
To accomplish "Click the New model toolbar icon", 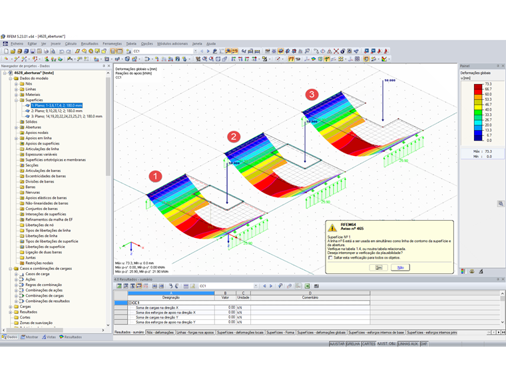I will click(6, 51).
